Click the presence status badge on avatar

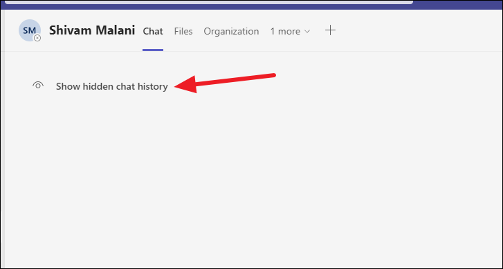(37, 38)
